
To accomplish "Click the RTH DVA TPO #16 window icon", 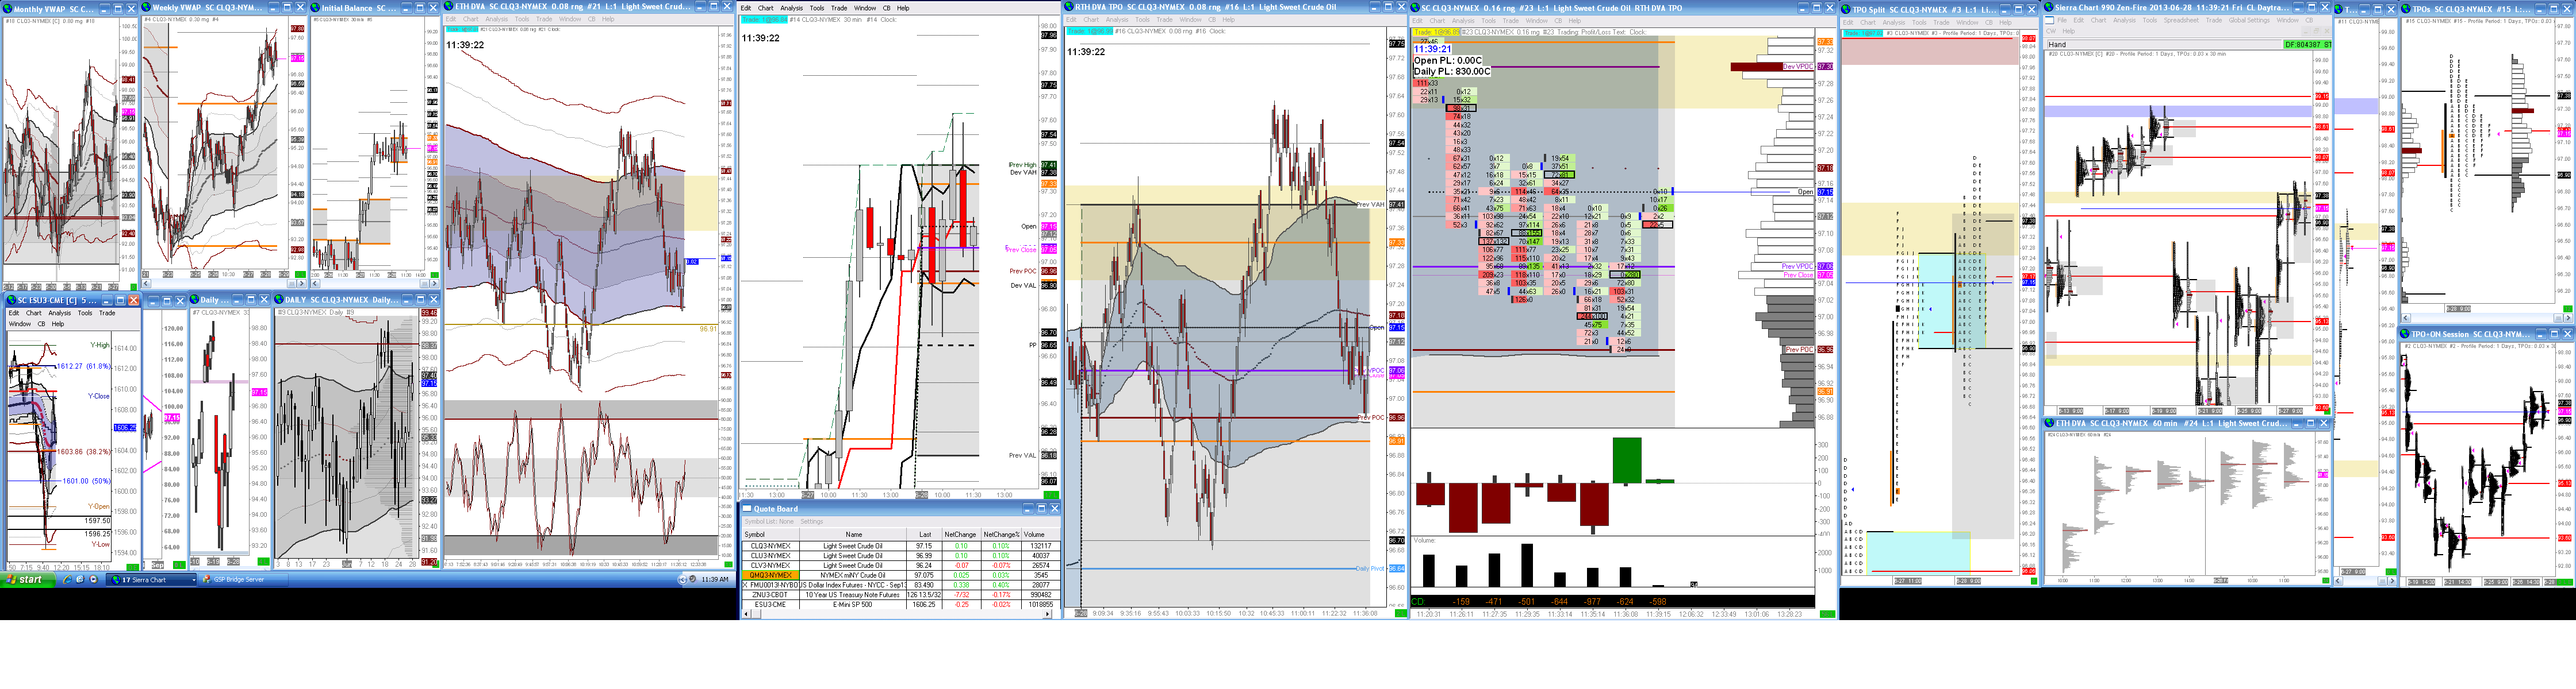I will (x=1069, y=6).
